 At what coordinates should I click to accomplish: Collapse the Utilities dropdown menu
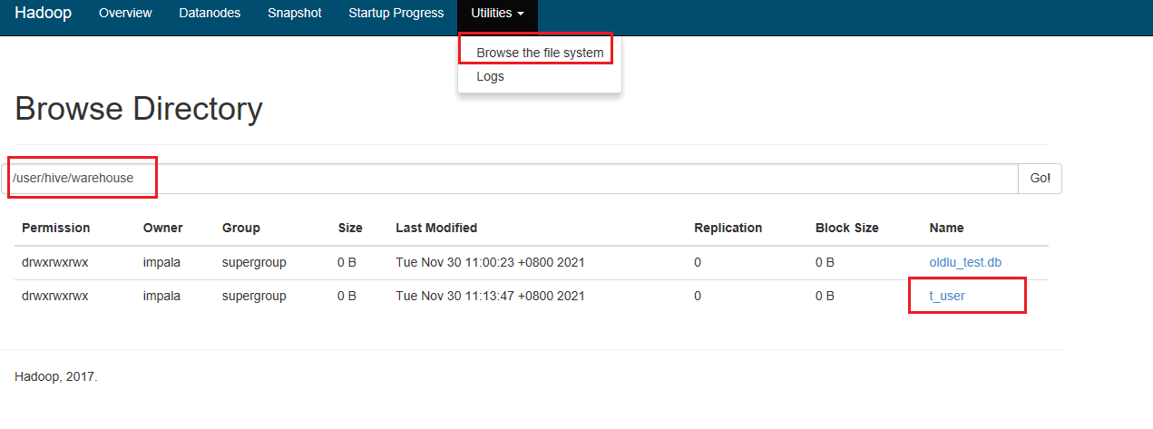click(497, 14)
